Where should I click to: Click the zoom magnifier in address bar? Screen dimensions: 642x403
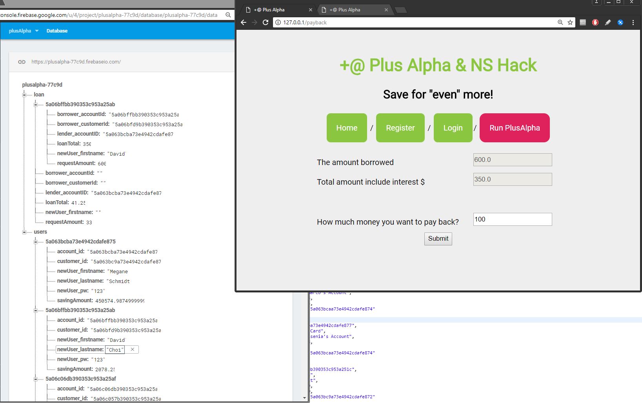(560, 22)
